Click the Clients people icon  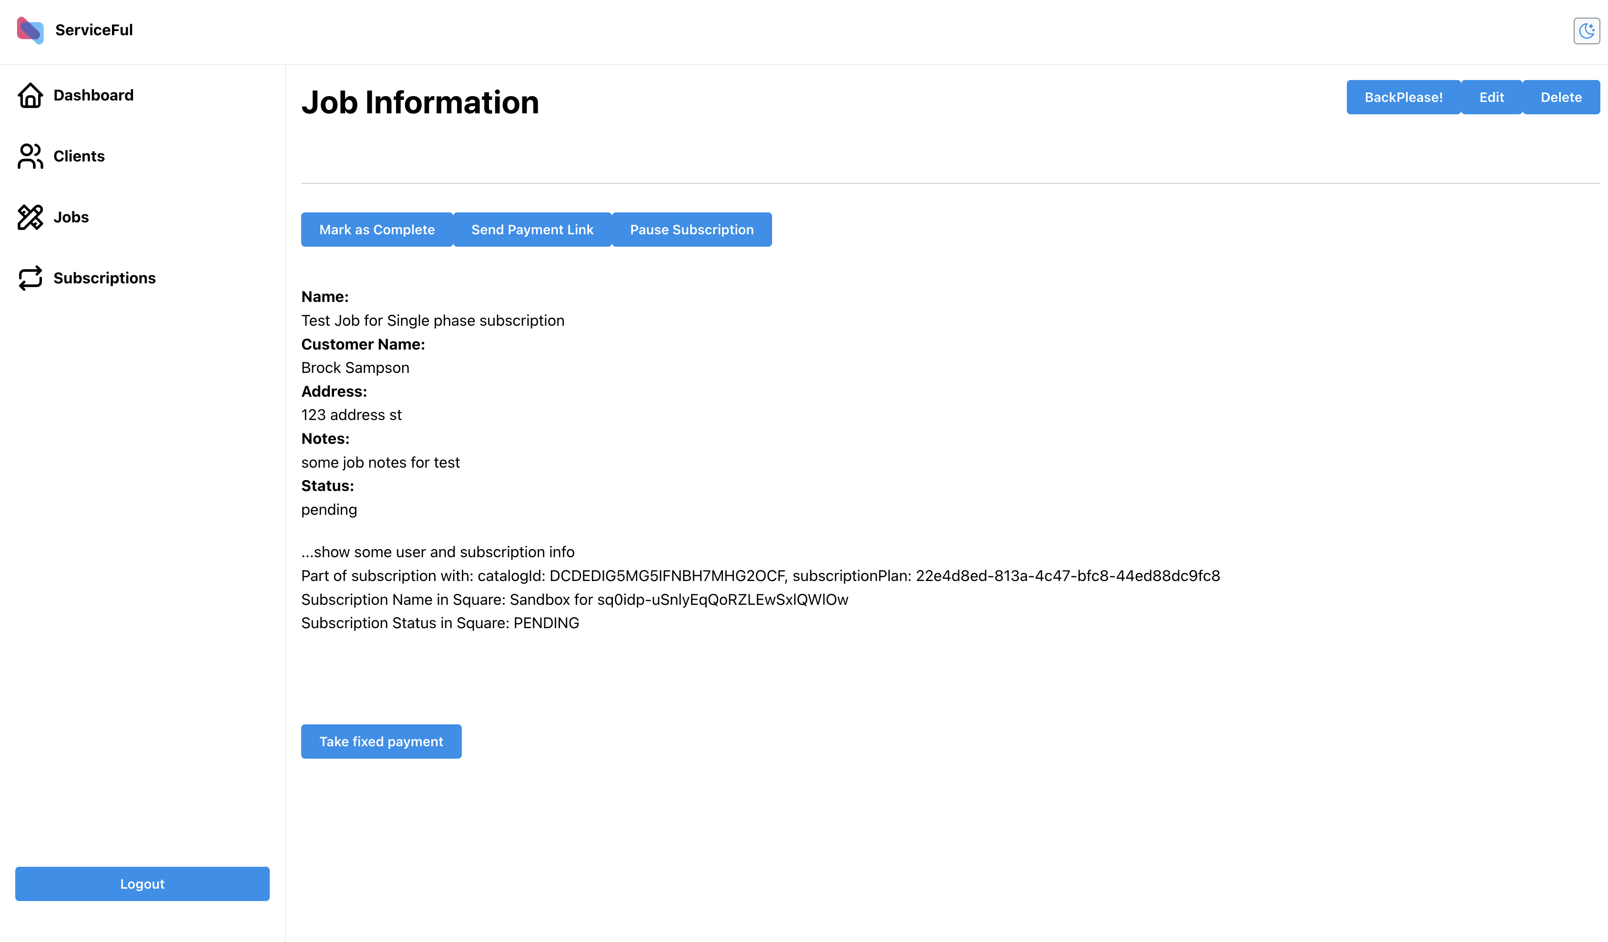coord(30,156)
